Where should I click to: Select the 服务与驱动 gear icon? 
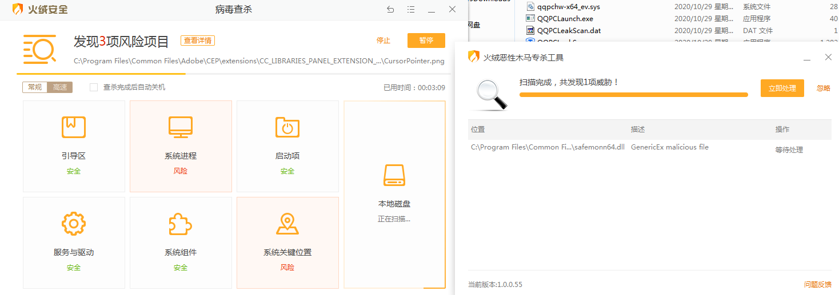(x=74, y=224)
